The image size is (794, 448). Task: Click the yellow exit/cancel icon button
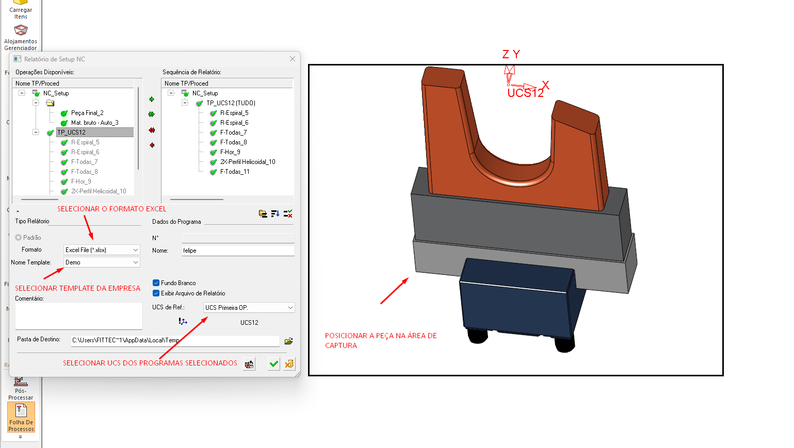[289, 364]
